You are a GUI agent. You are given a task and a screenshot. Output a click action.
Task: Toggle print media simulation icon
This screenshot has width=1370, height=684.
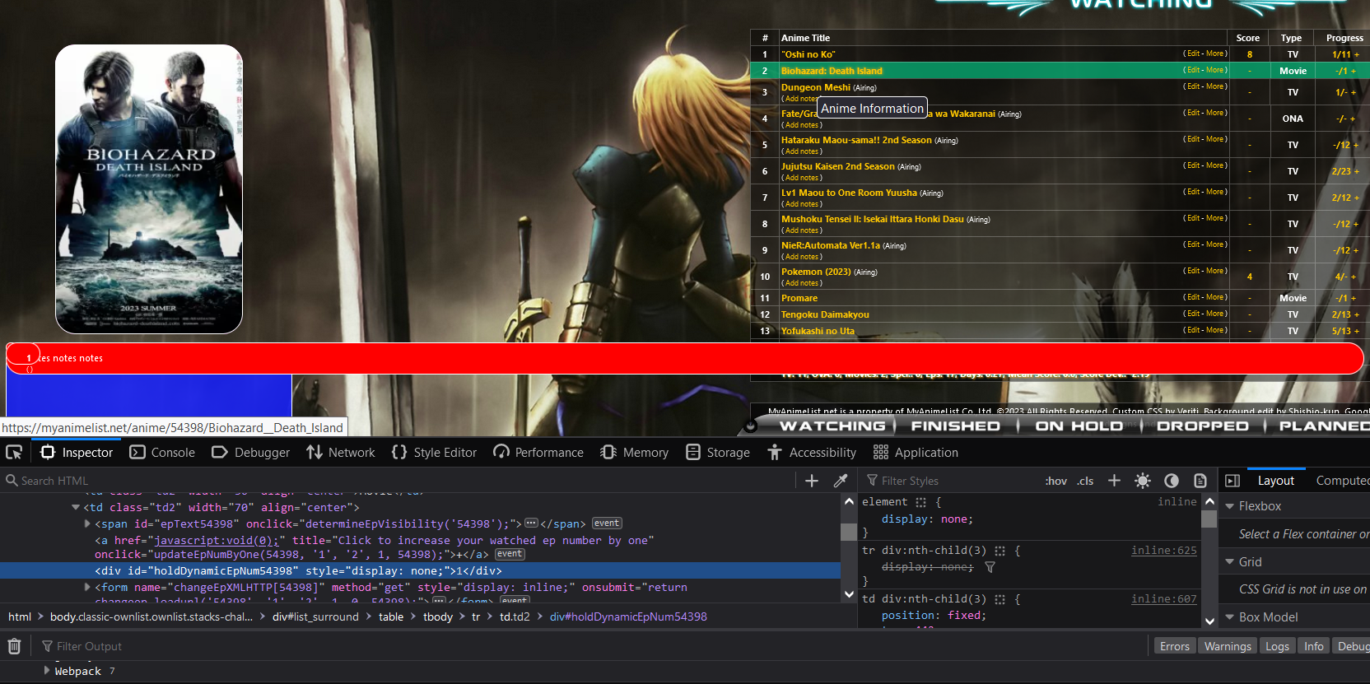point(1200,481)
